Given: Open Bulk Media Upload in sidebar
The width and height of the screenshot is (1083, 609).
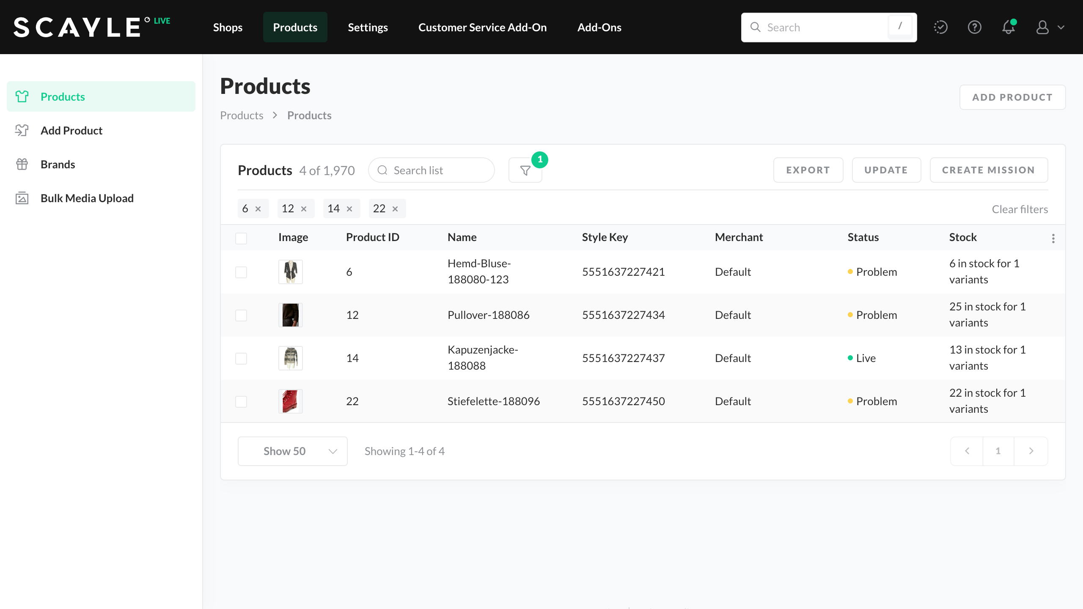Looking at the screenshot, I should [x=87, y=198].
